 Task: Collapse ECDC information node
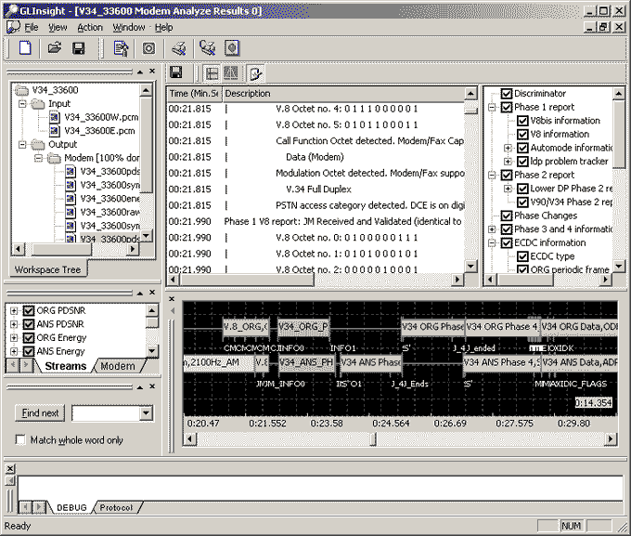click(x=492, y=243)
